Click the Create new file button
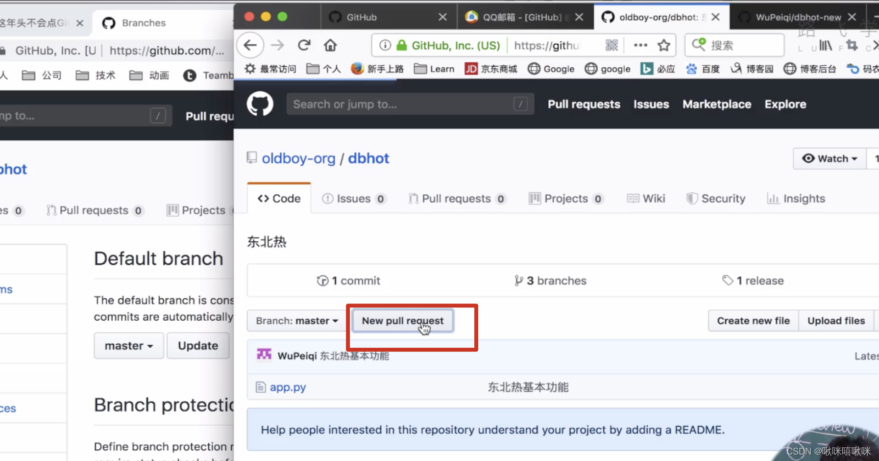The height and width of the screenshot is (461, 879). 753,321
